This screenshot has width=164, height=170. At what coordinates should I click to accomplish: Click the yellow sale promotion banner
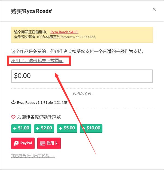pyautogui.click(x=82, y=35)
